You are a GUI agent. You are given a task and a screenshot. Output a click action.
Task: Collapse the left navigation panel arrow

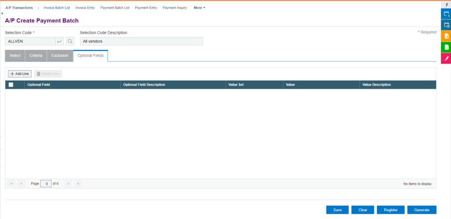coord(2,14)
